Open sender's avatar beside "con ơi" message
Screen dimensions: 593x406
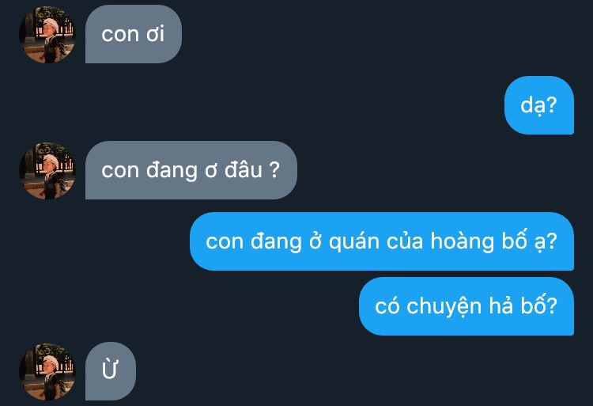point(47,35)
